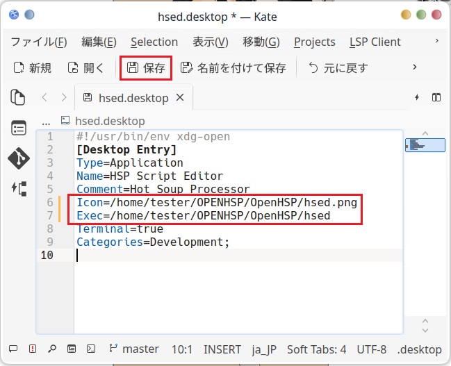
Task: Click the #!/usr/bin/env xdg-open line
Action: [x=154, y=137]
